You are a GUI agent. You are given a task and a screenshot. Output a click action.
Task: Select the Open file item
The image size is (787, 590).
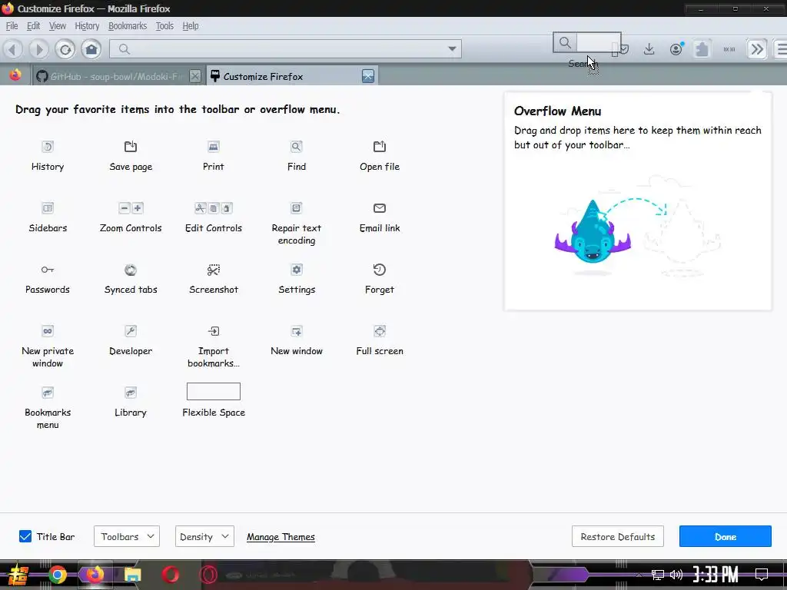[380, 157]
